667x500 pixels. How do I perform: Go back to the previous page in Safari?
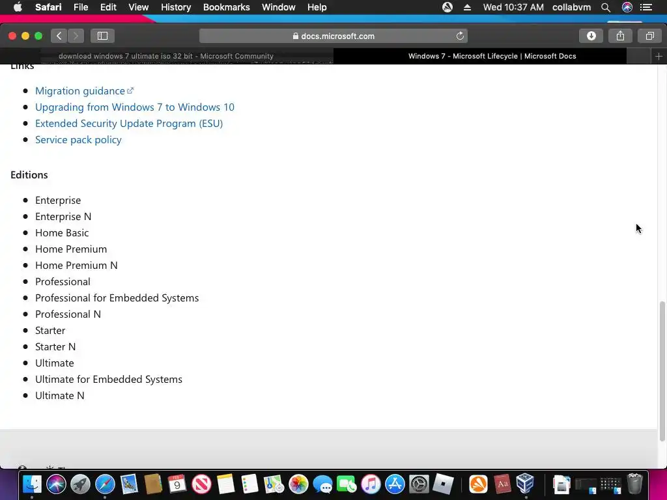tap(59, 36)
